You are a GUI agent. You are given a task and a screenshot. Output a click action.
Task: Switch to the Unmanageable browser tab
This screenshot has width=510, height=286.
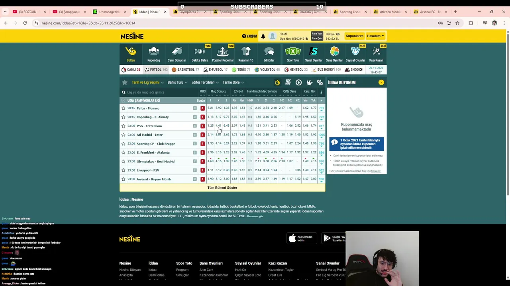pos(110,12)
